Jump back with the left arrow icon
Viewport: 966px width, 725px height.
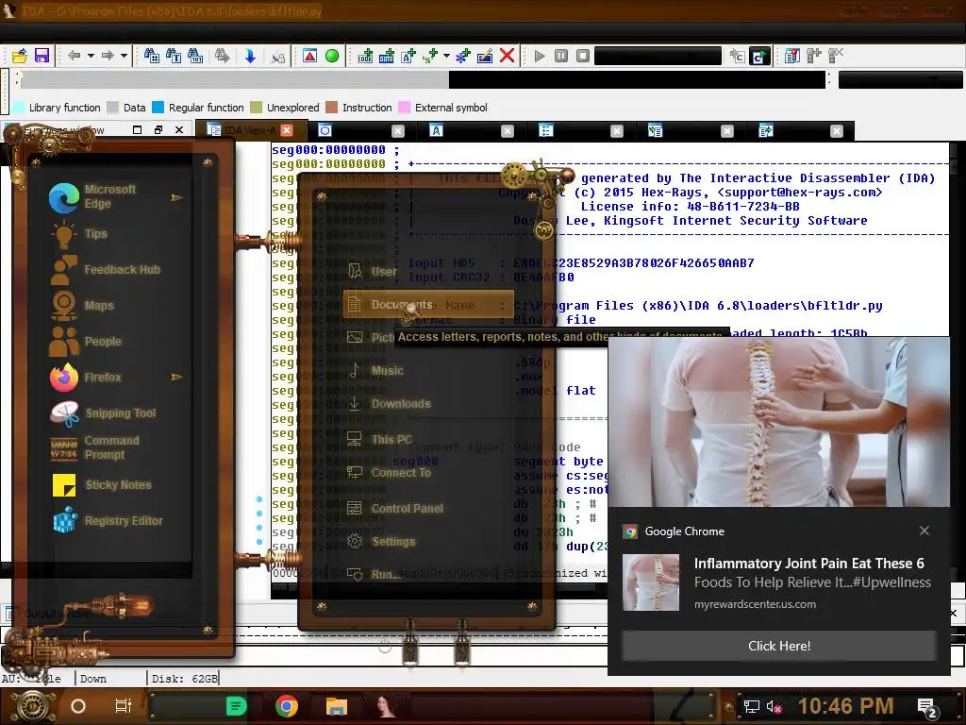point(74,56)
